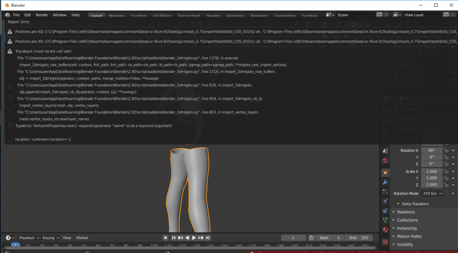Toggle lock for Rotation X

click(x=446, y=151)
